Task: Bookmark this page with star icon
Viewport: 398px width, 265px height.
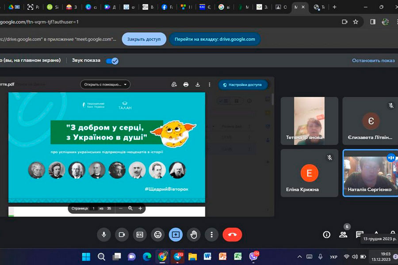Action: click(x=356, y=21)
